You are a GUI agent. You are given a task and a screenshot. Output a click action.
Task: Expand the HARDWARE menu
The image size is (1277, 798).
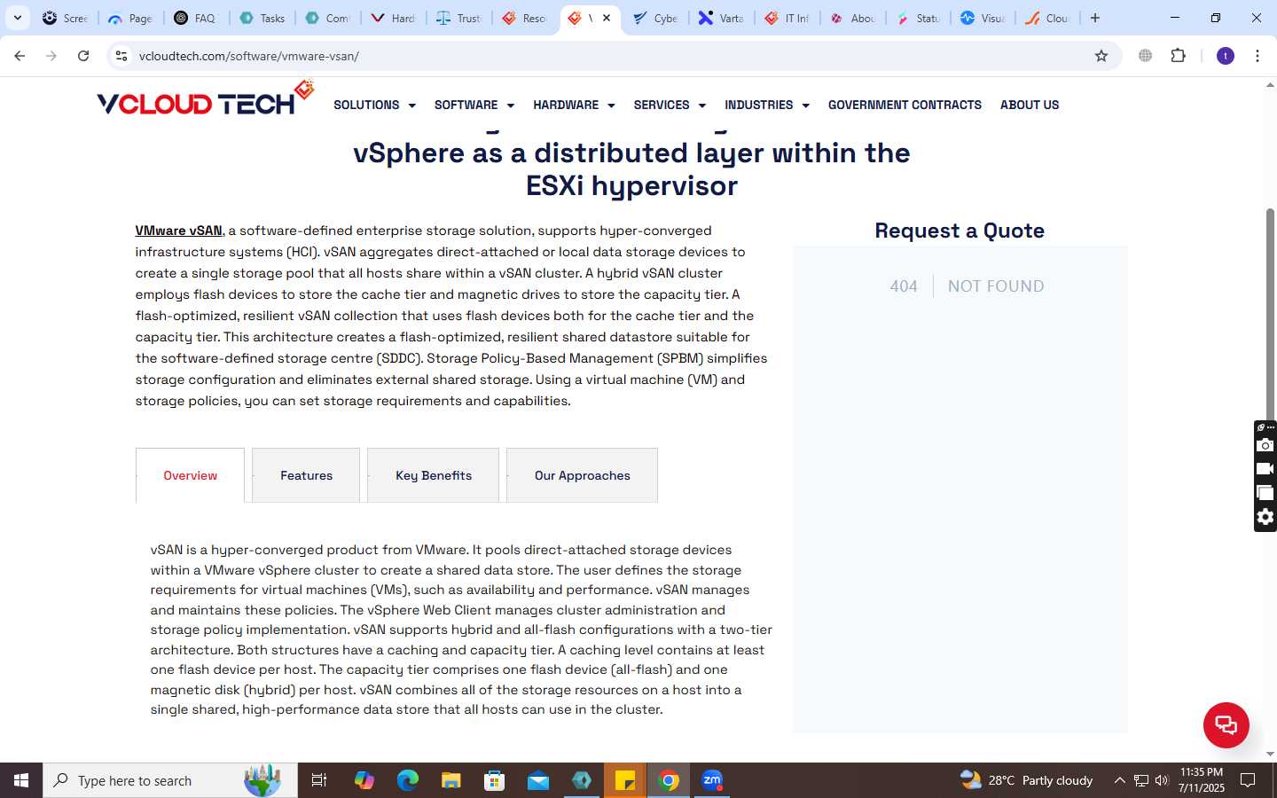574,105
